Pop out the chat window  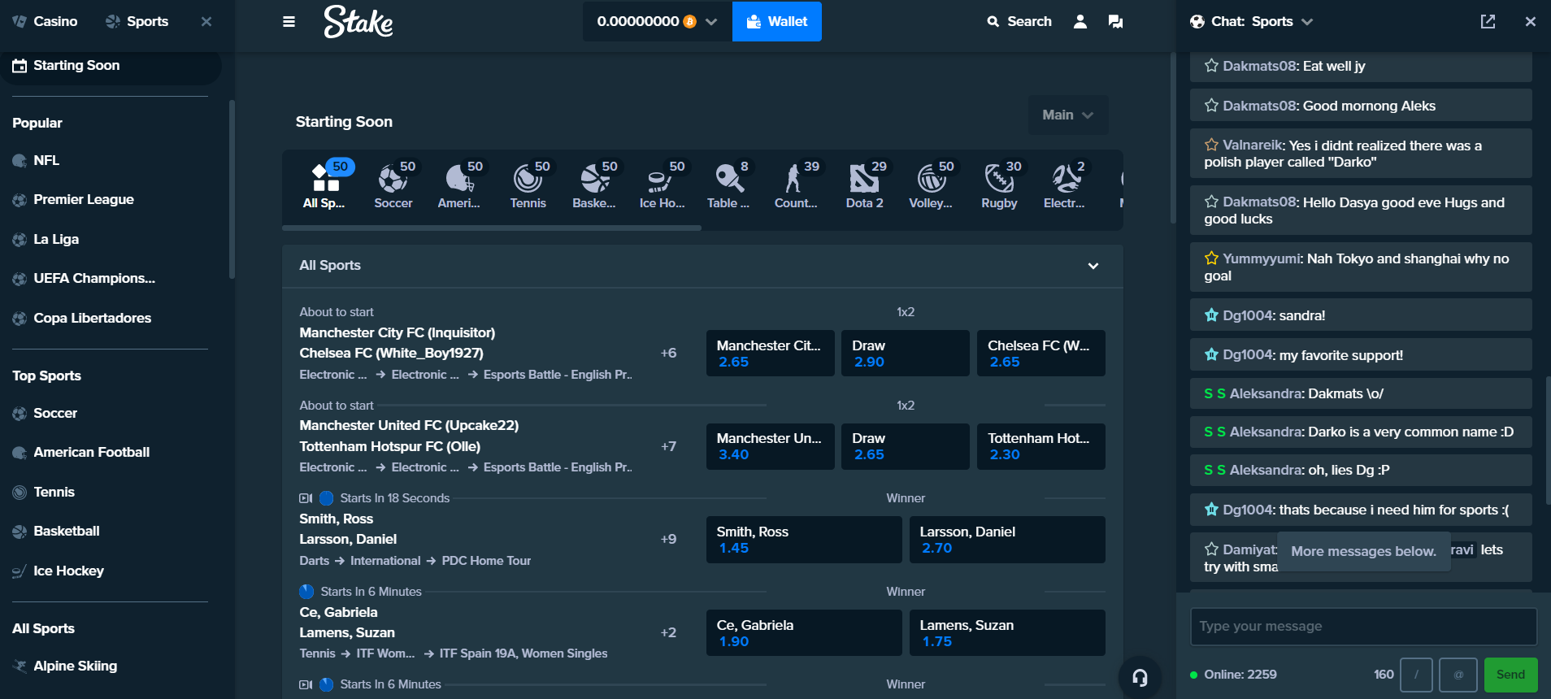[1488, 22]
